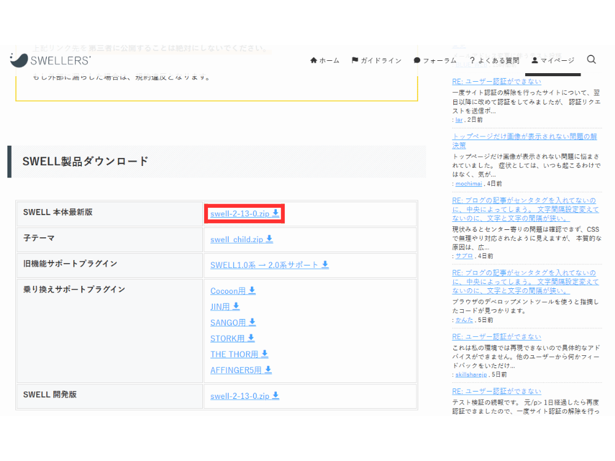Open the search icon in the header
Viewport: 615px width, 461px height.
[592, 60]
